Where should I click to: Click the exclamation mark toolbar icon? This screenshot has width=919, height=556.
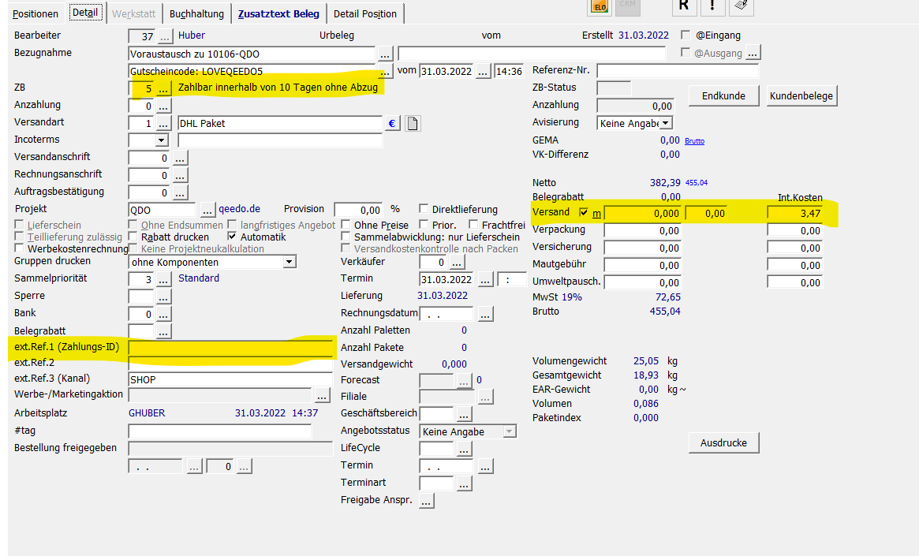[x=712, y=6]
